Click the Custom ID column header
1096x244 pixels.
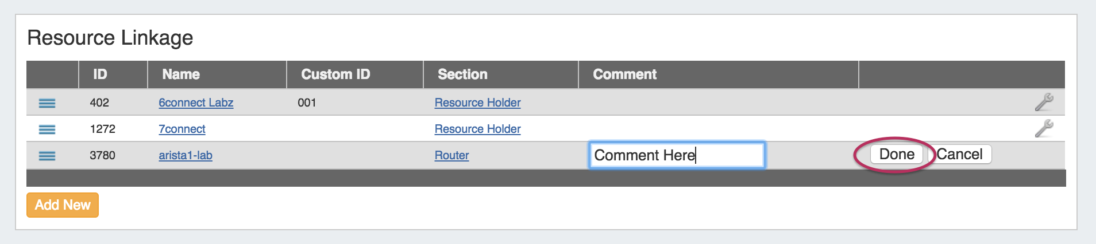(x=335, y=74)
